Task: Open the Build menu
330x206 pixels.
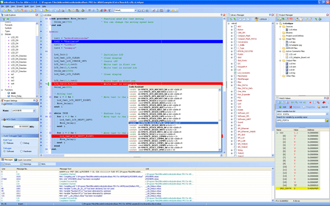Action: coord(26,6)
